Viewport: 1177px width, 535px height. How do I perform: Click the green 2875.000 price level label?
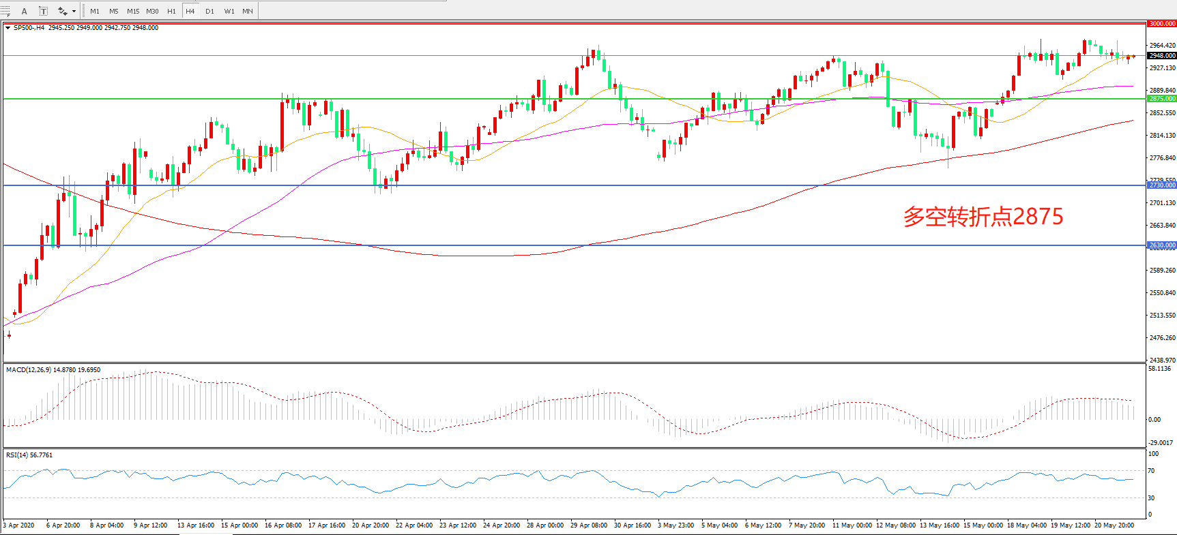coord(1161,99)
